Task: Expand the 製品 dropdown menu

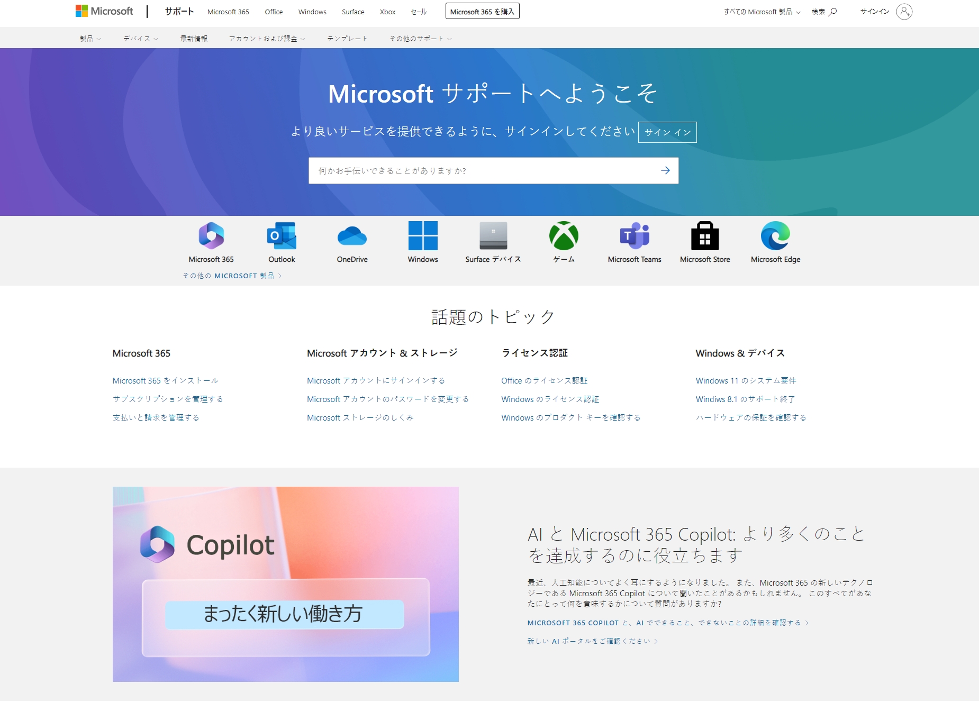Action: (x=90, y=39)
